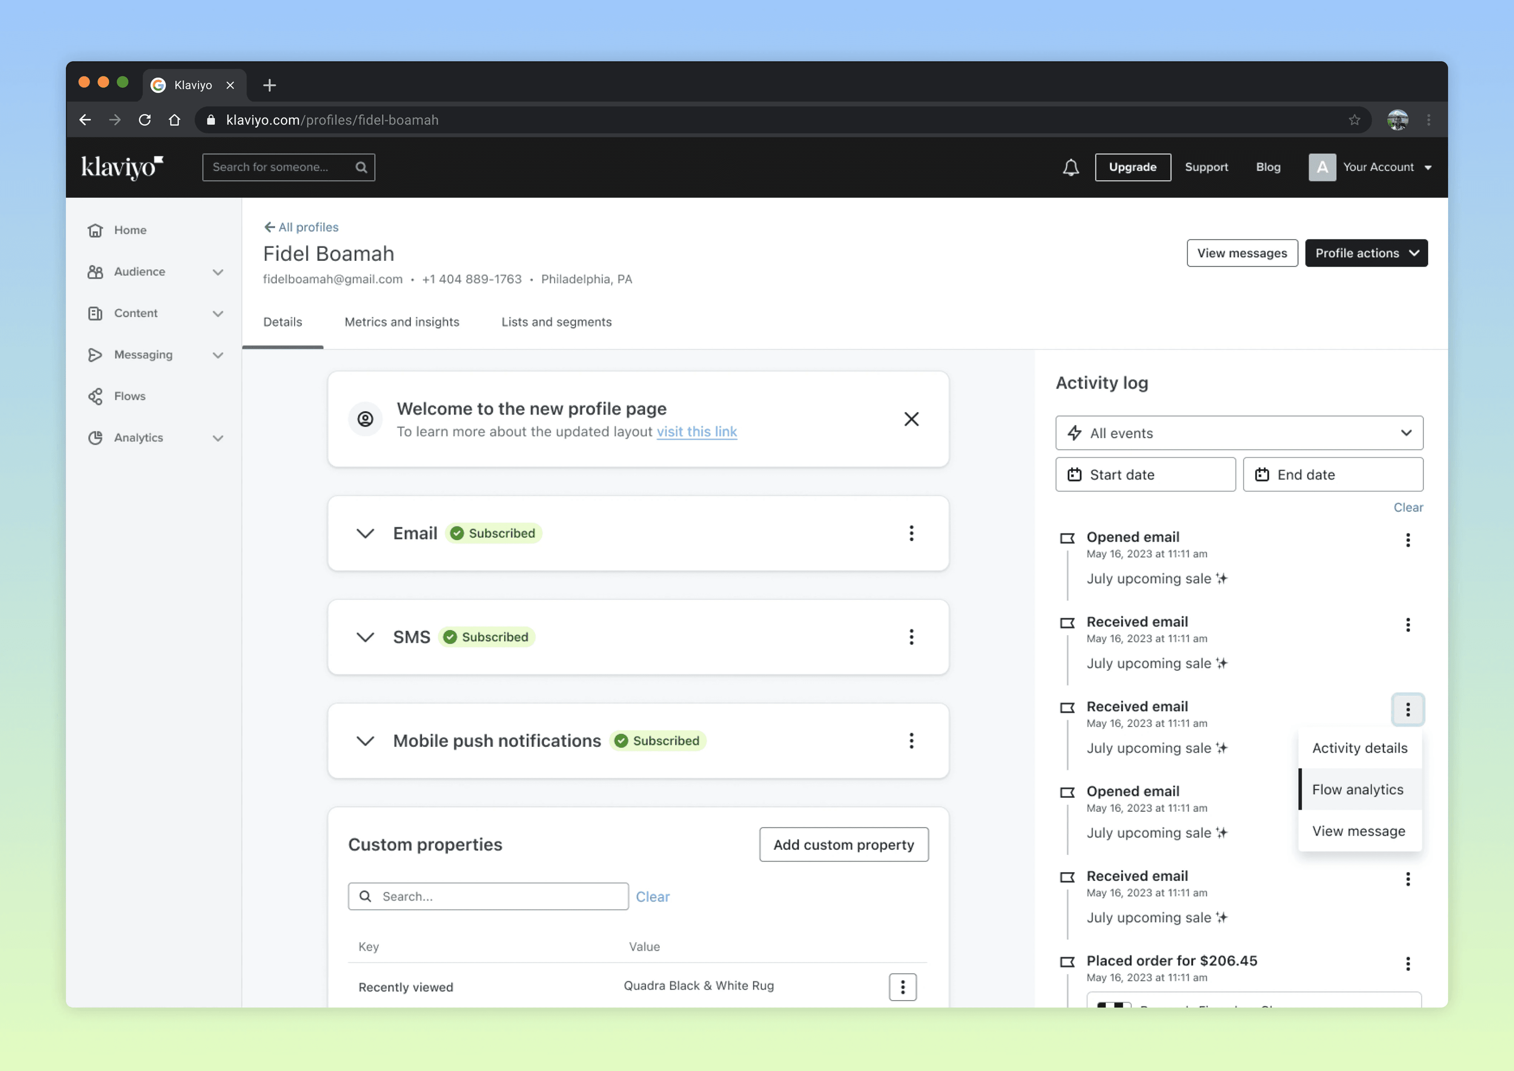The height and width of the screenshot is (1071, 1514).
Task: Expand the Email subscription section
Action: coord(365,533)
